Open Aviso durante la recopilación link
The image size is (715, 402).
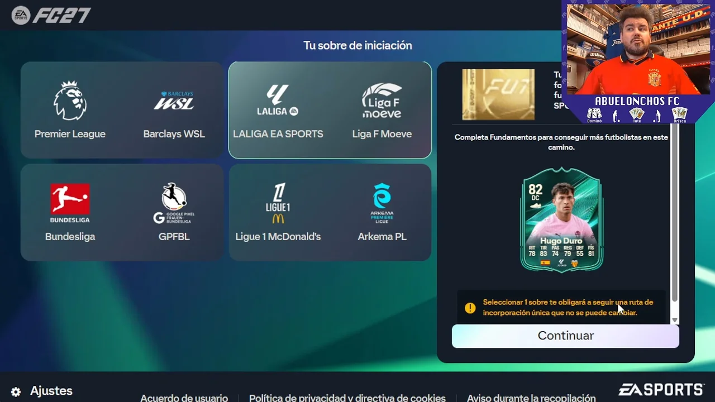coord(531,398)
